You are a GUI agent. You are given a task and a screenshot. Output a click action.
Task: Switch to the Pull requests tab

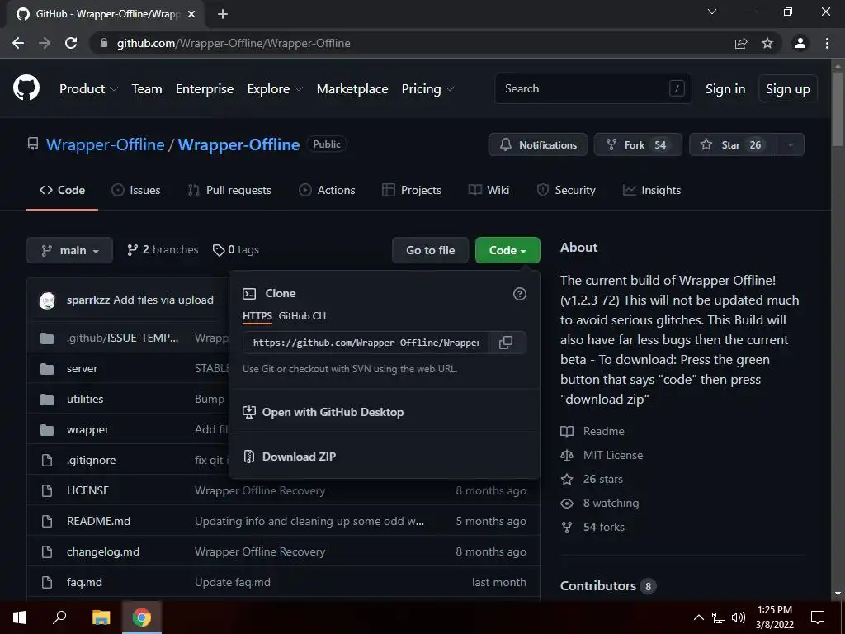coord(229,191)
